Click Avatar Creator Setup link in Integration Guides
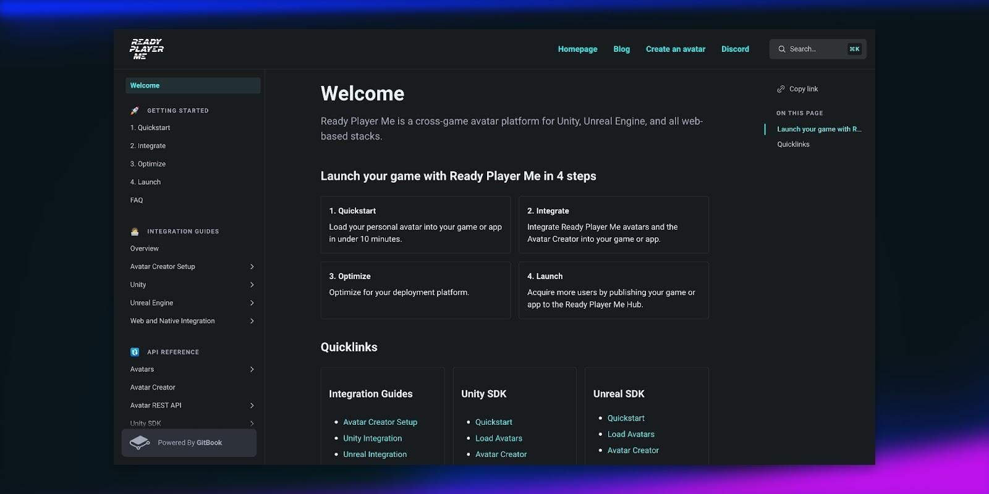Viewport: 989px width, 494px height. pyautogui.click(x=380, y=422)
